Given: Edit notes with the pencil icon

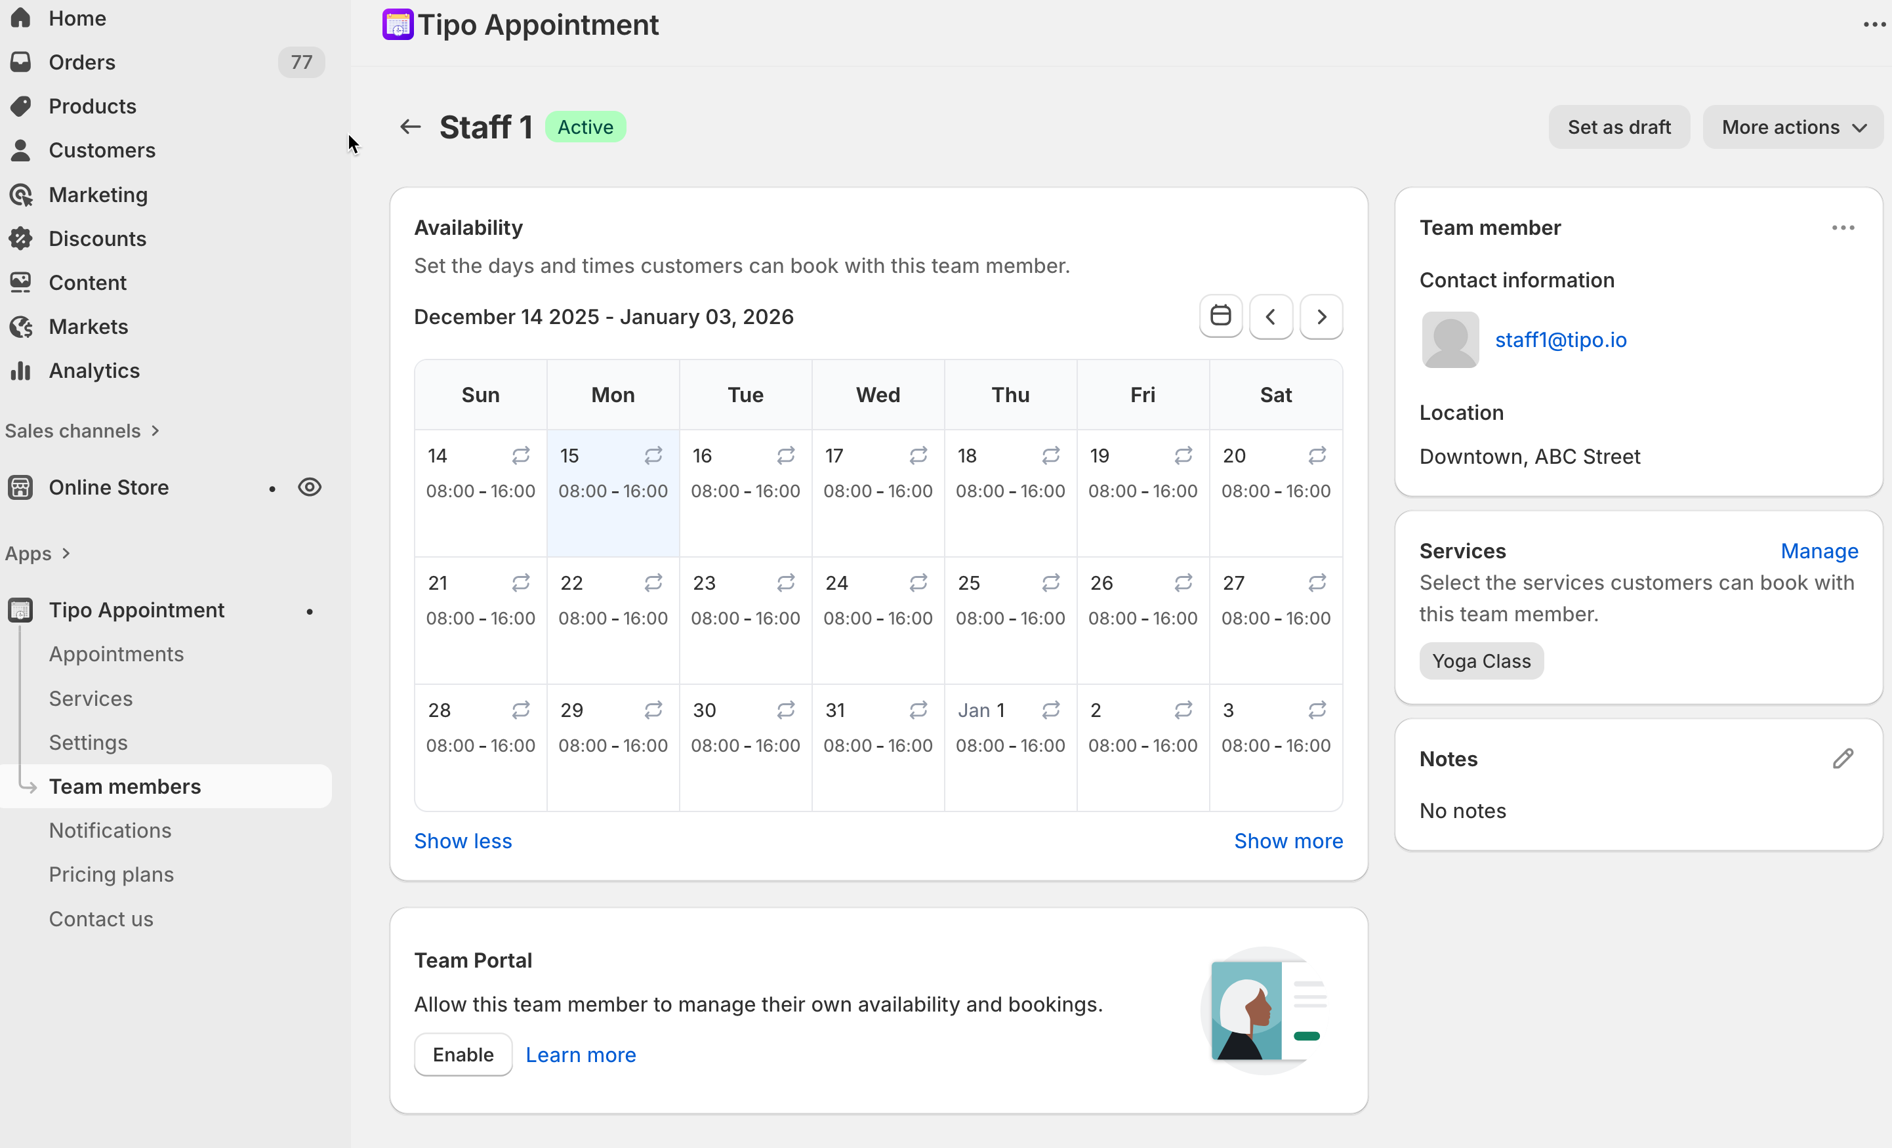Looking at the screenshot, I should pyautogui.click(x=1843, y=759).
